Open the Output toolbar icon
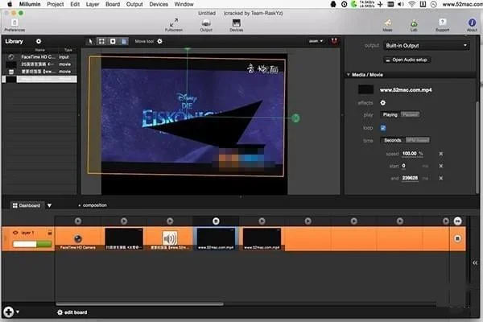The width and height of the screenshot is (483, 322). [206, 25]
